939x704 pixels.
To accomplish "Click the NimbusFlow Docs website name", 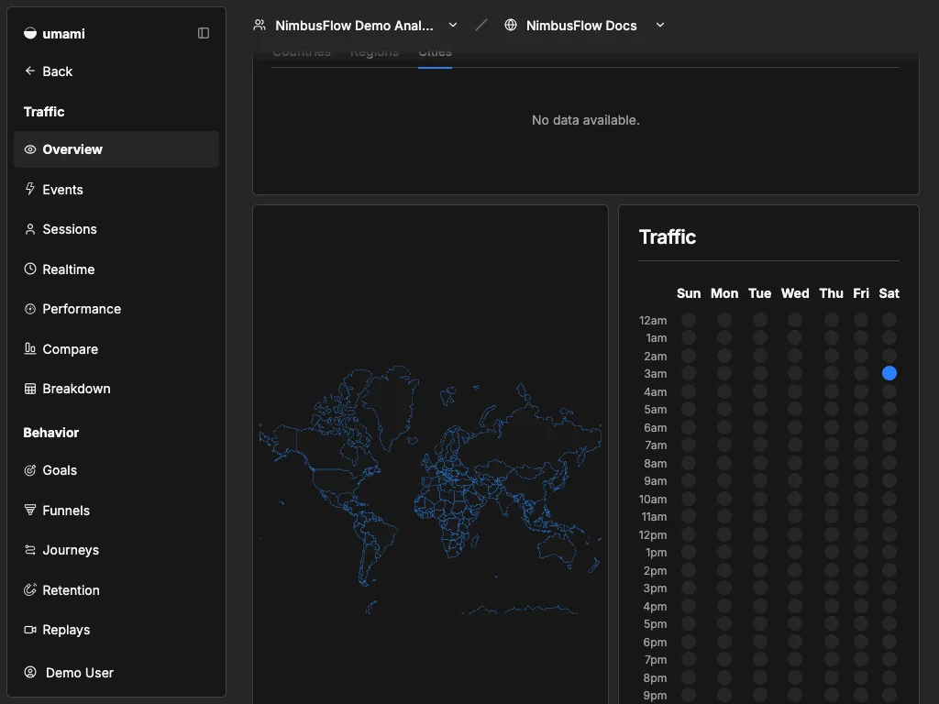I will point(581,25).
